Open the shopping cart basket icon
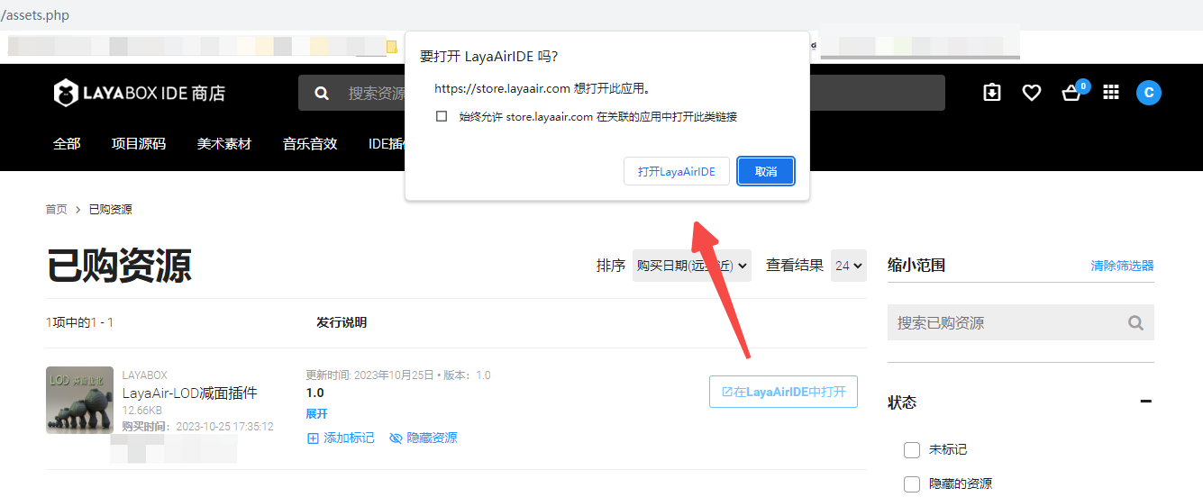The height and width of the screenshot is (497, 1203). coord(1071,93)
